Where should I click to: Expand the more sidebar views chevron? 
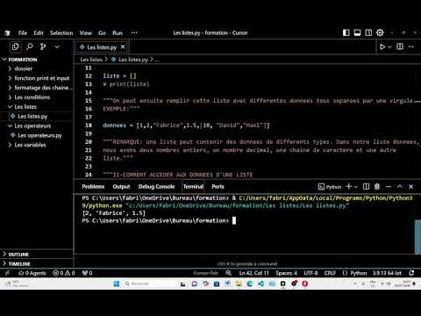pyautogui.click(x=57, y=47)
